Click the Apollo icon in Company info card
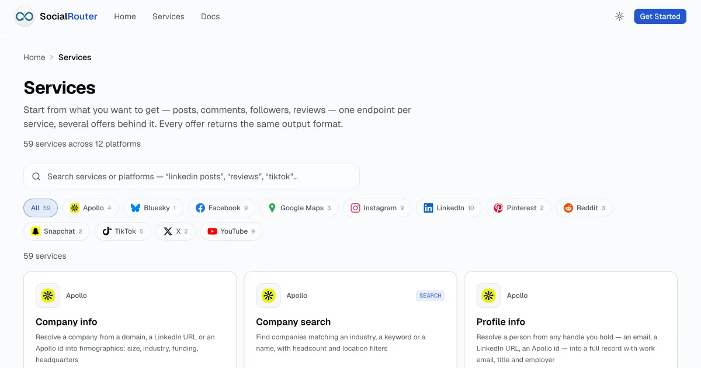Image resolution: width=701 pixels, height=368 pixels. click(x=48, y=296)
